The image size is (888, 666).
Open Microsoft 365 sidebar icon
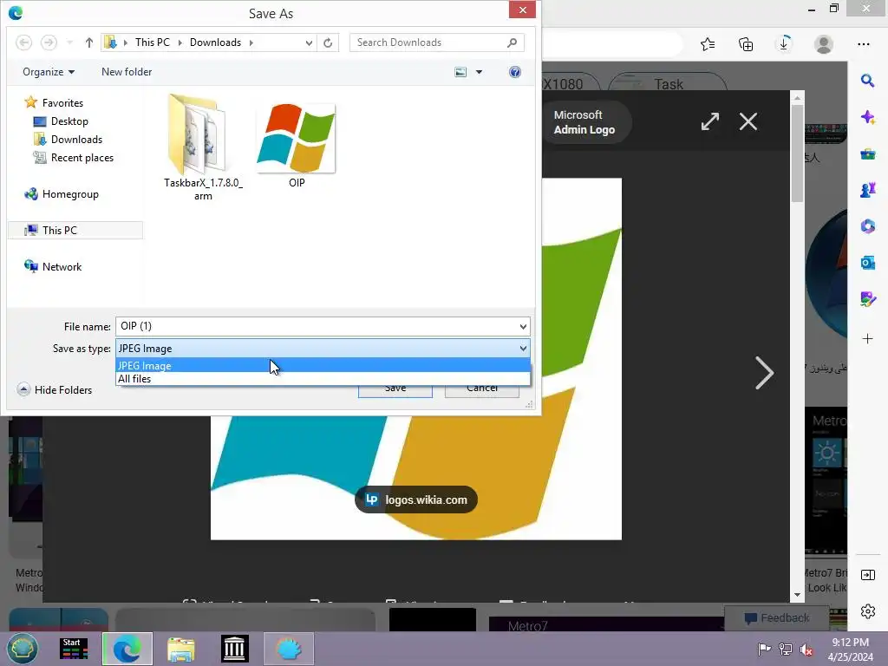click(867, 226)
